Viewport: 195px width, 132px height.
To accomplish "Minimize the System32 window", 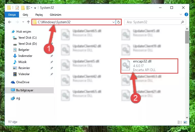I will pos(160,8).
